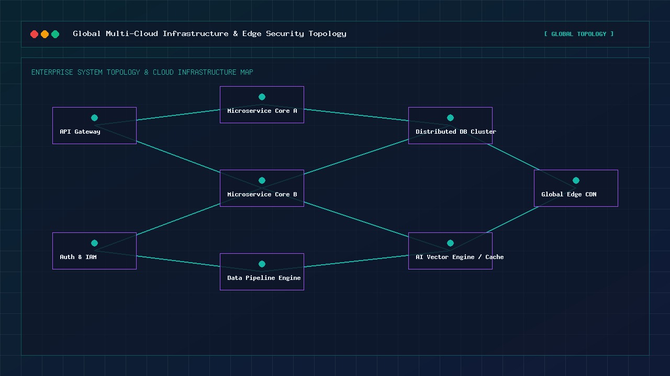
Task: Click the Auth & IAM node dot
Action: (94, 243)
